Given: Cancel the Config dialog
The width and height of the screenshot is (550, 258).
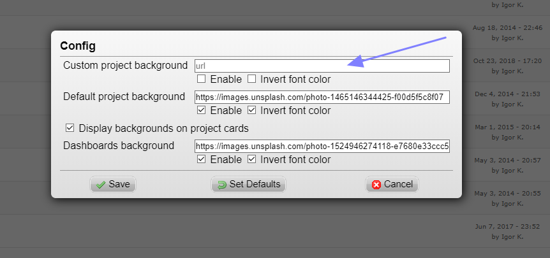Looking at the screenshot, I should coord(392,185).
